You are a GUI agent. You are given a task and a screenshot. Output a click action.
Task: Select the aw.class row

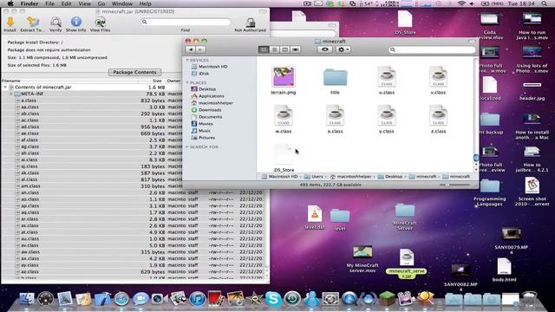tap(133, 252)
